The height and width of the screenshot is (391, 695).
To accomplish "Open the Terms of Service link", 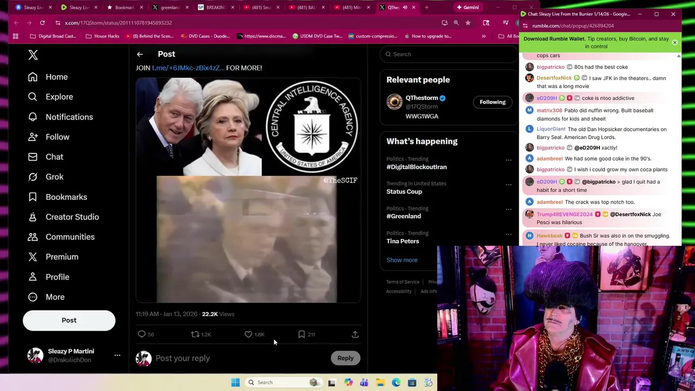I will [x=403, y=282].
